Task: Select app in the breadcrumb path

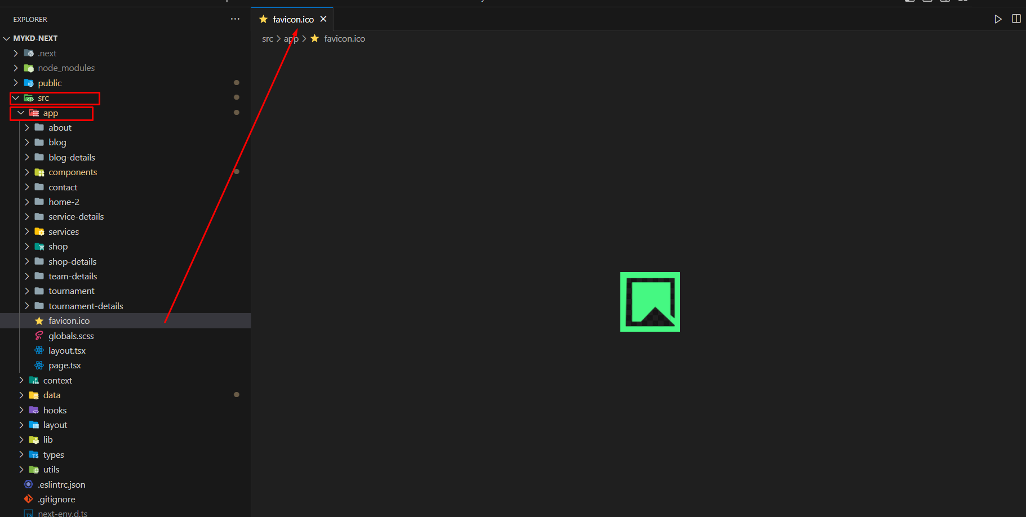Action: [x=291, y=39]
